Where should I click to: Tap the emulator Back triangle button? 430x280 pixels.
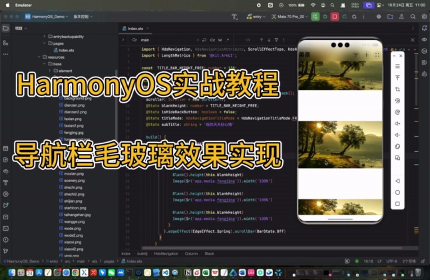[397, 181]
